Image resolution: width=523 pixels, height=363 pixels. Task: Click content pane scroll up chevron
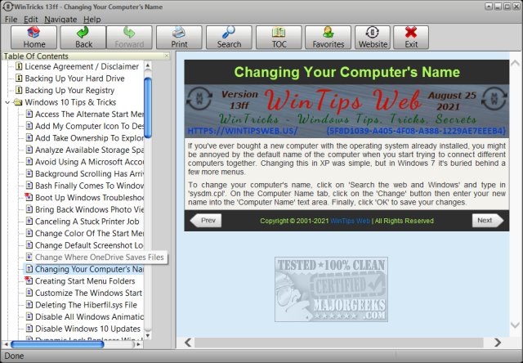(x=515, y=63)
